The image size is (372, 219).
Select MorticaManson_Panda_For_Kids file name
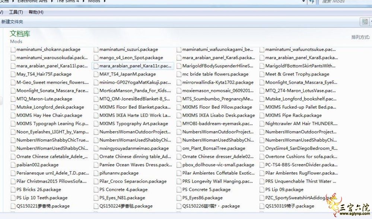135,91
